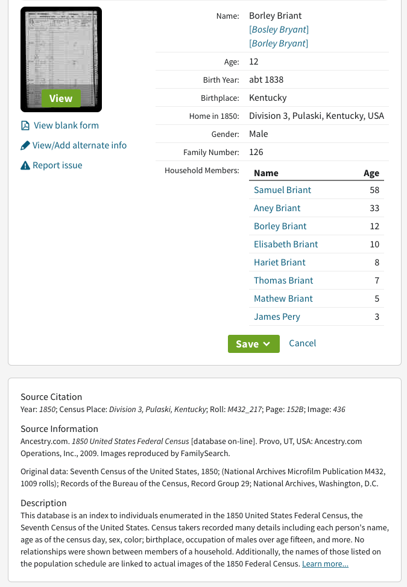This screenshot has height=587, width=407.
Task: Open the Borley Bryant alternate name link
Action: 279,43
